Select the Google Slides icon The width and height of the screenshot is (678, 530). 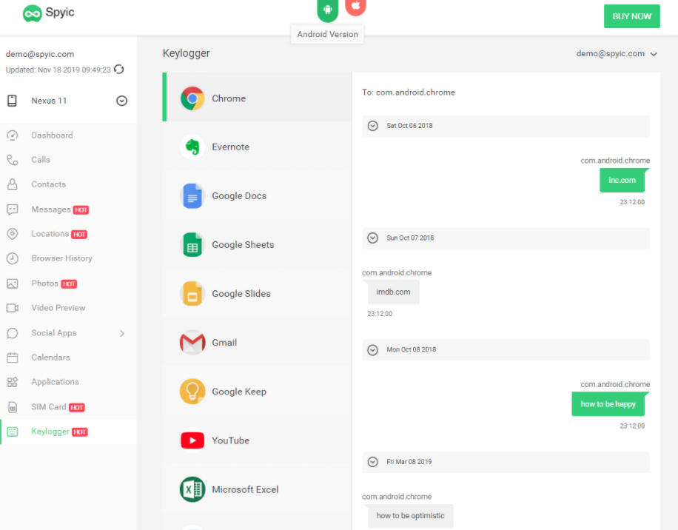192,294
